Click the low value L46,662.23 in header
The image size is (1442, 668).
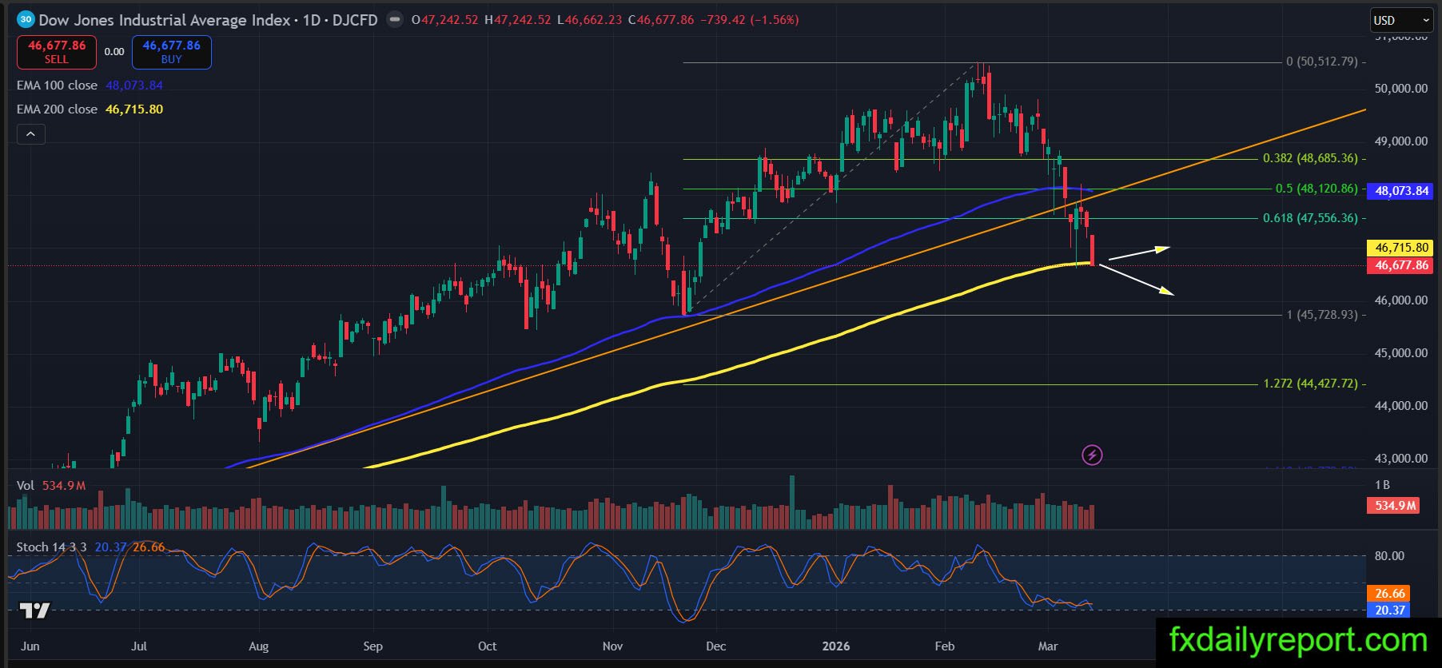point(590,20)
